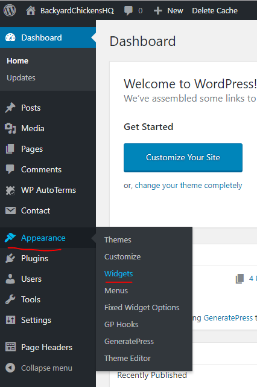The image size is (257, 387).
Task: Open the Contact menu label
Action: click(x=36, y=210)
